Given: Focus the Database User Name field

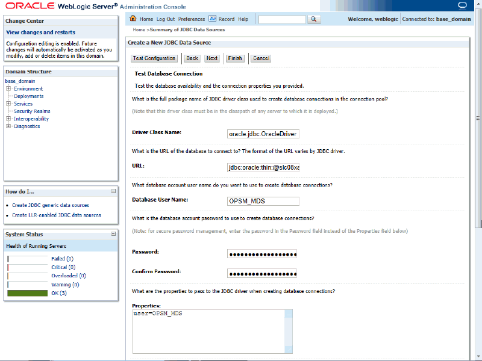Looking at the screenshot, I should click(x=263, y=201).
